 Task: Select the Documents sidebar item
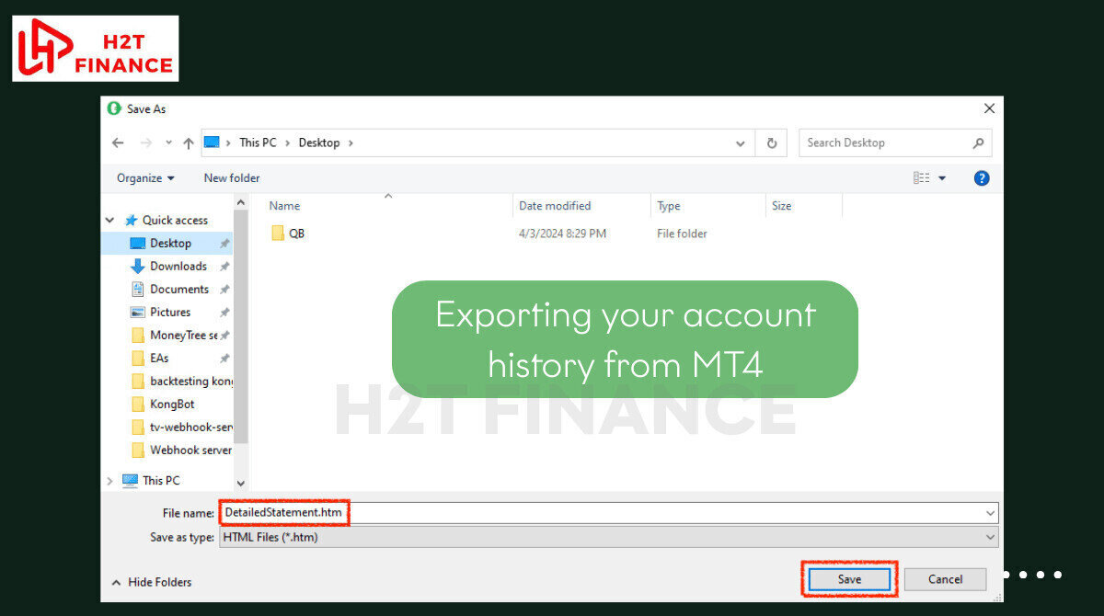(x=178, y=289)
